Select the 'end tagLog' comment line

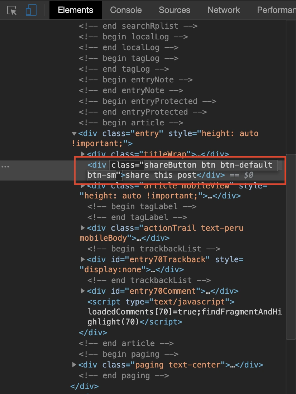coord(124,69)
